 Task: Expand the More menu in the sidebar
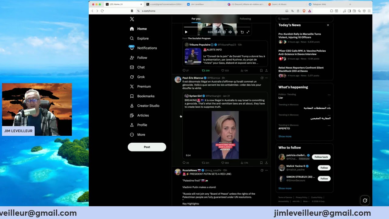coord(137,135)
